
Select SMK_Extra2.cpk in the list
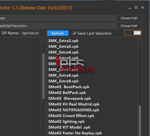click(x=63, y=41)
